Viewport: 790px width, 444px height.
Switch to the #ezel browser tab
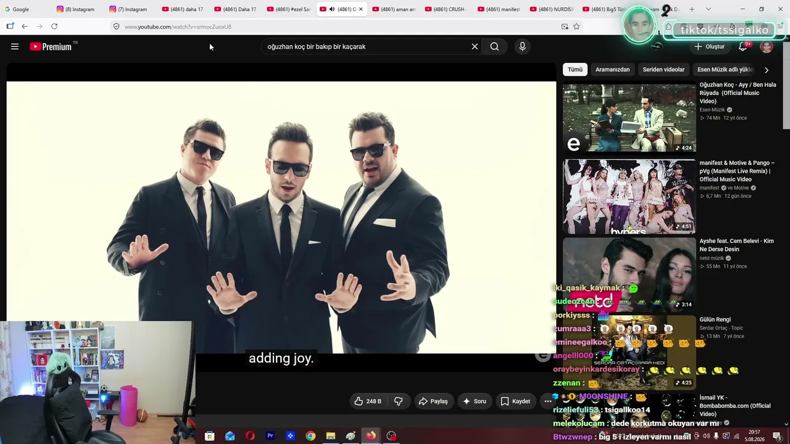[x=289, y=9]
